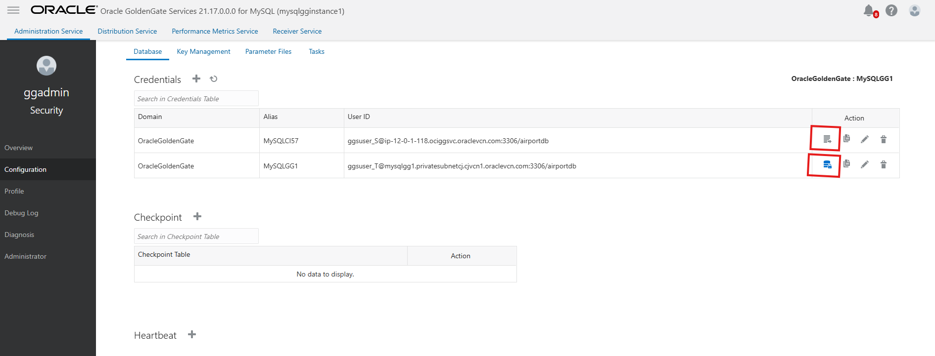This screenshot has width=935, height=356.
Task: Open the hamburger navigation menu
Action: point(13,10)
